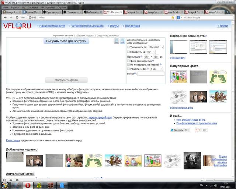The image size is (236, 189).
Task: Open the 1 час deletion time dropdown
Action: [x=156, y=69]
